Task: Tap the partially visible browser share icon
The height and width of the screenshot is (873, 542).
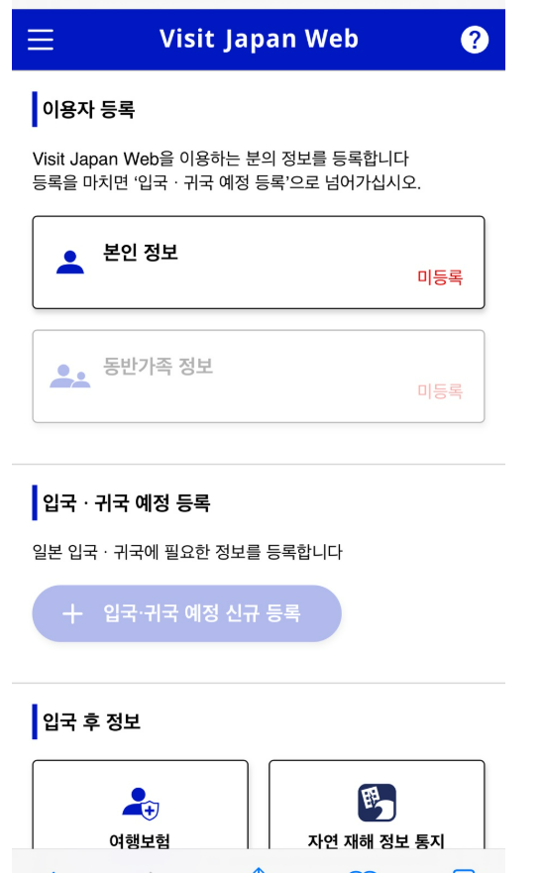Action: pyautogui.click(x=259, y=869)
